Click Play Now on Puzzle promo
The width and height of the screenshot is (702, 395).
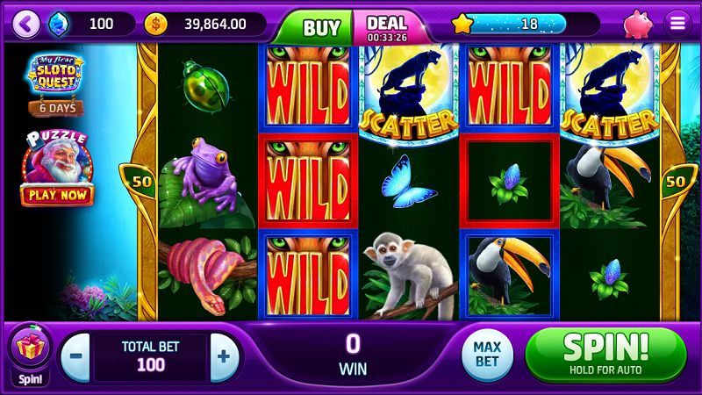[57, 195]
